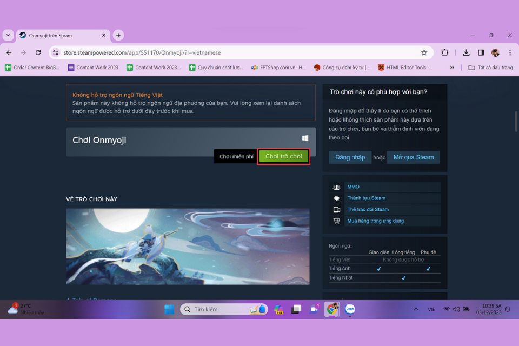Click the VIE input language indicator
This screenshot has height=346, width=519.
click(x=431, y=309)
